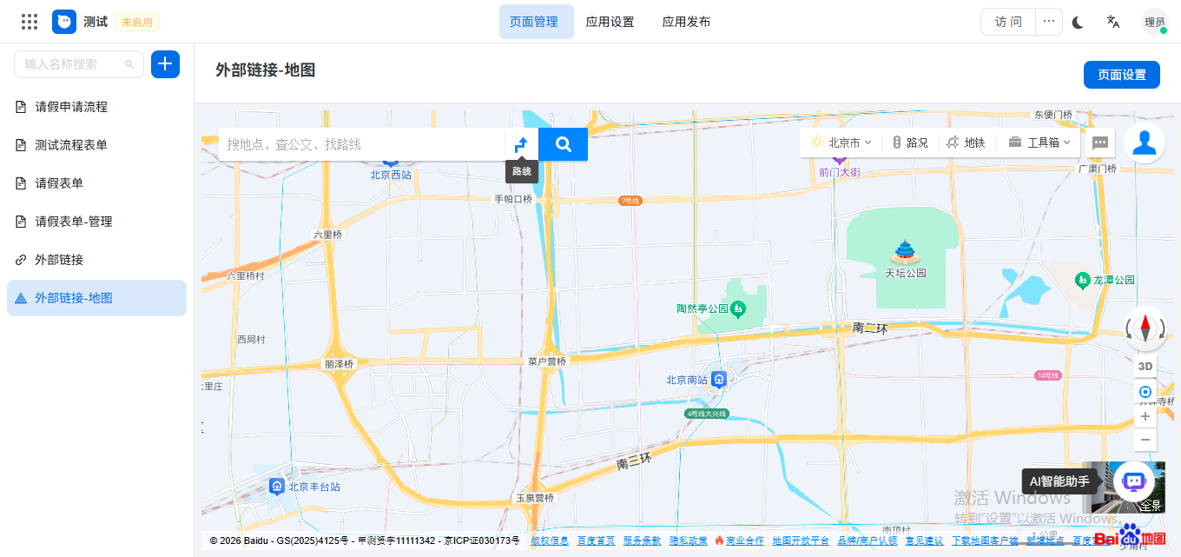This screenshot has width=1181, height=557.
Task: Open the 服务条款 footer link
Action: click(x=642, y=540)
